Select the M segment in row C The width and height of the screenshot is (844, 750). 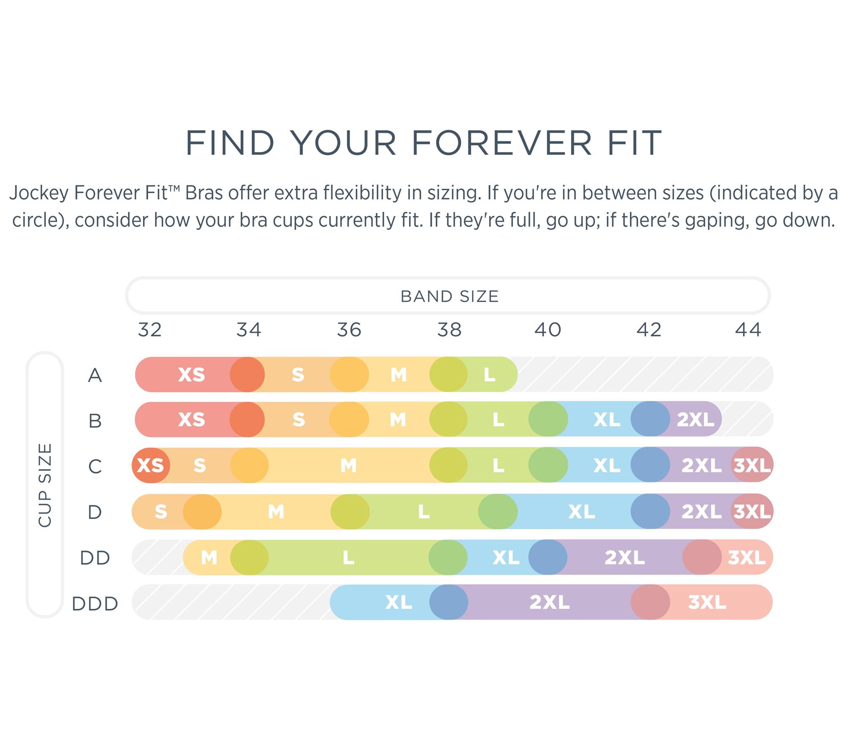[x=349, y=465]
